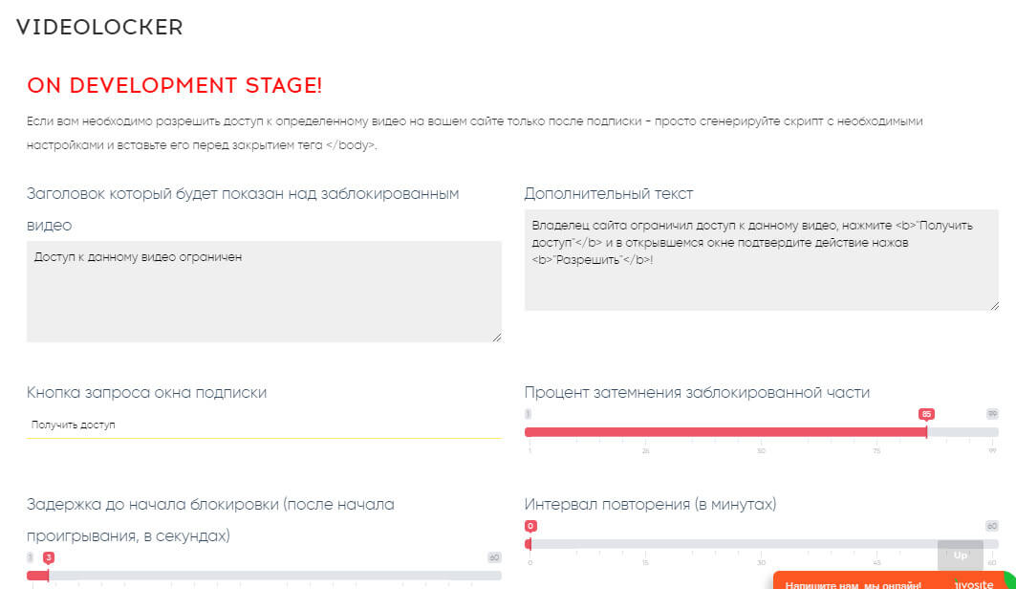The image size is (1016, 589).
Task: Click the label 'Дополнительный текст'
Action: [x=609, y=194]
